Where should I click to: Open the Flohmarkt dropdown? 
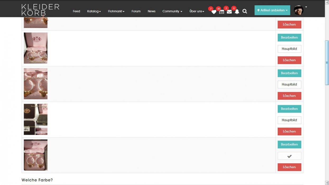pyautogui.click(x=116, y=11)
